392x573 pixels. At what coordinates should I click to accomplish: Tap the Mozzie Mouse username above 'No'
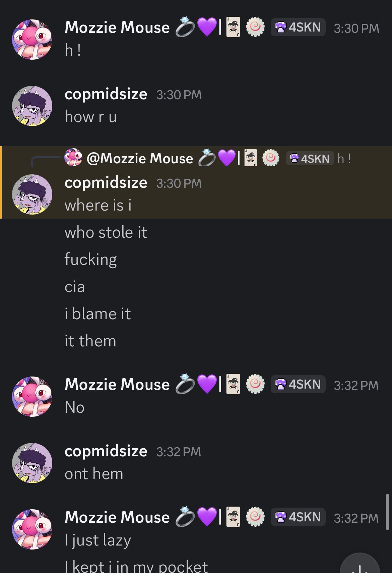(x=117, y=384)
